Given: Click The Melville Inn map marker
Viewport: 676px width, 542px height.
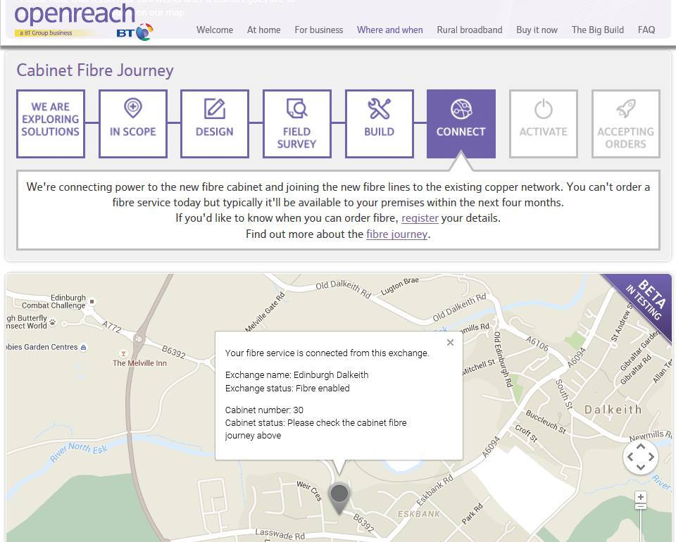Looking at the screenshot, I should 123,354.
